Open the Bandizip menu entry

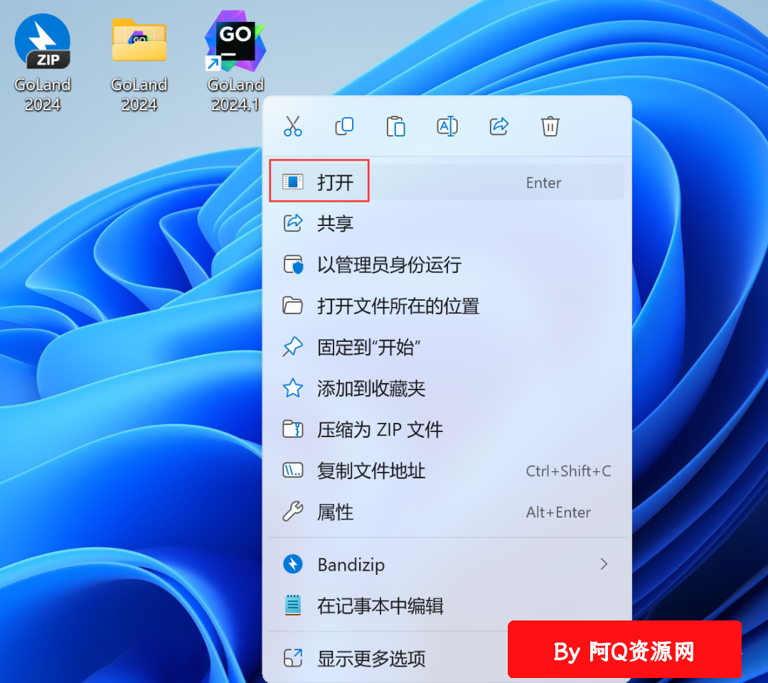[x=447, y=564]
